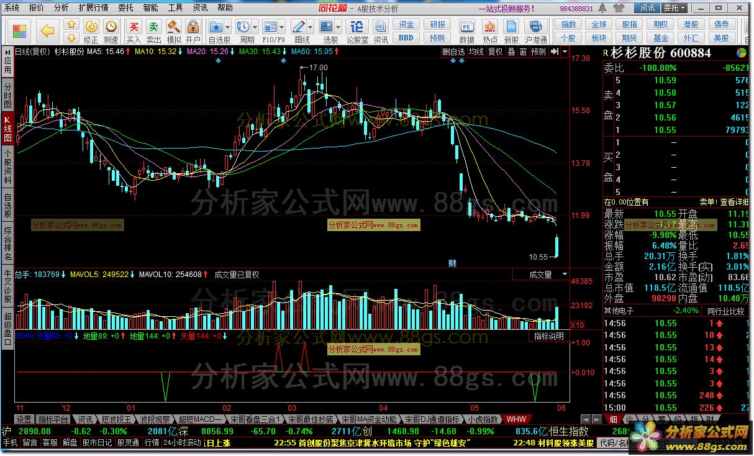Click the jump-to-end arrow in chart header

(554, 52)
